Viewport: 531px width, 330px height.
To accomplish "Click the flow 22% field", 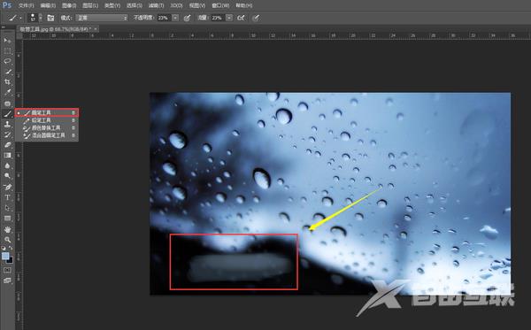I will point(218,18).
